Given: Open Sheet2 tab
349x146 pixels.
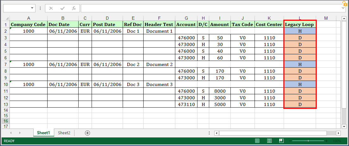Looking at the screenshot, I should tap(64, 133).
